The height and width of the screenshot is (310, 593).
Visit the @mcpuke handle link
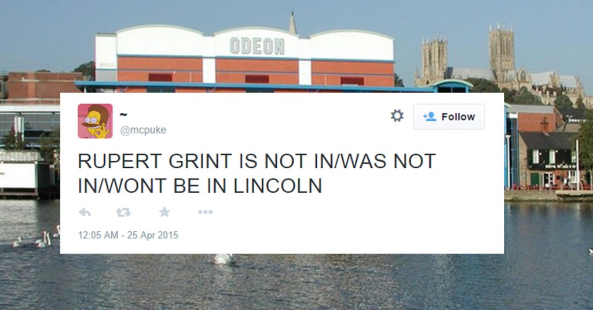pyautogui.click(x=143, y=130)
